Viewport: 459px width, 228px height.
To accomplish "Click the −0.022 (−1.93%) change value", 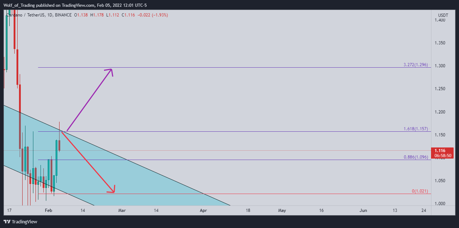I will 153,15.
